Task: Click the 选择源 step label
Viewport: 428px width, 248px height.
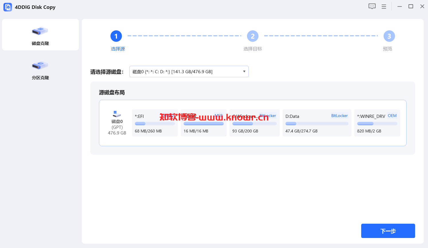Action: coord(118,49)
